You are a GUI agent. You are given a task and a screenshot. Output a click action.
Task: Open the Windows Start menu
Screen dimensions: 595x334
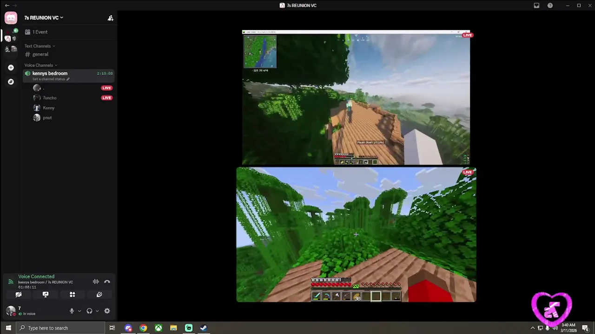point(8,328)
